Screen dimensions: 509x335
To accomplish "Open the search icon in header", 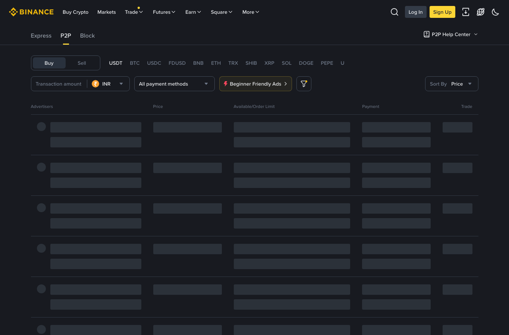I will pos(395,12).
